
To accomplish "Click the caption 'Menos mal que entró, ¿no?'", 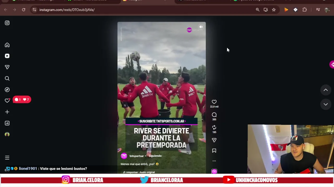I will click(140, 164).
